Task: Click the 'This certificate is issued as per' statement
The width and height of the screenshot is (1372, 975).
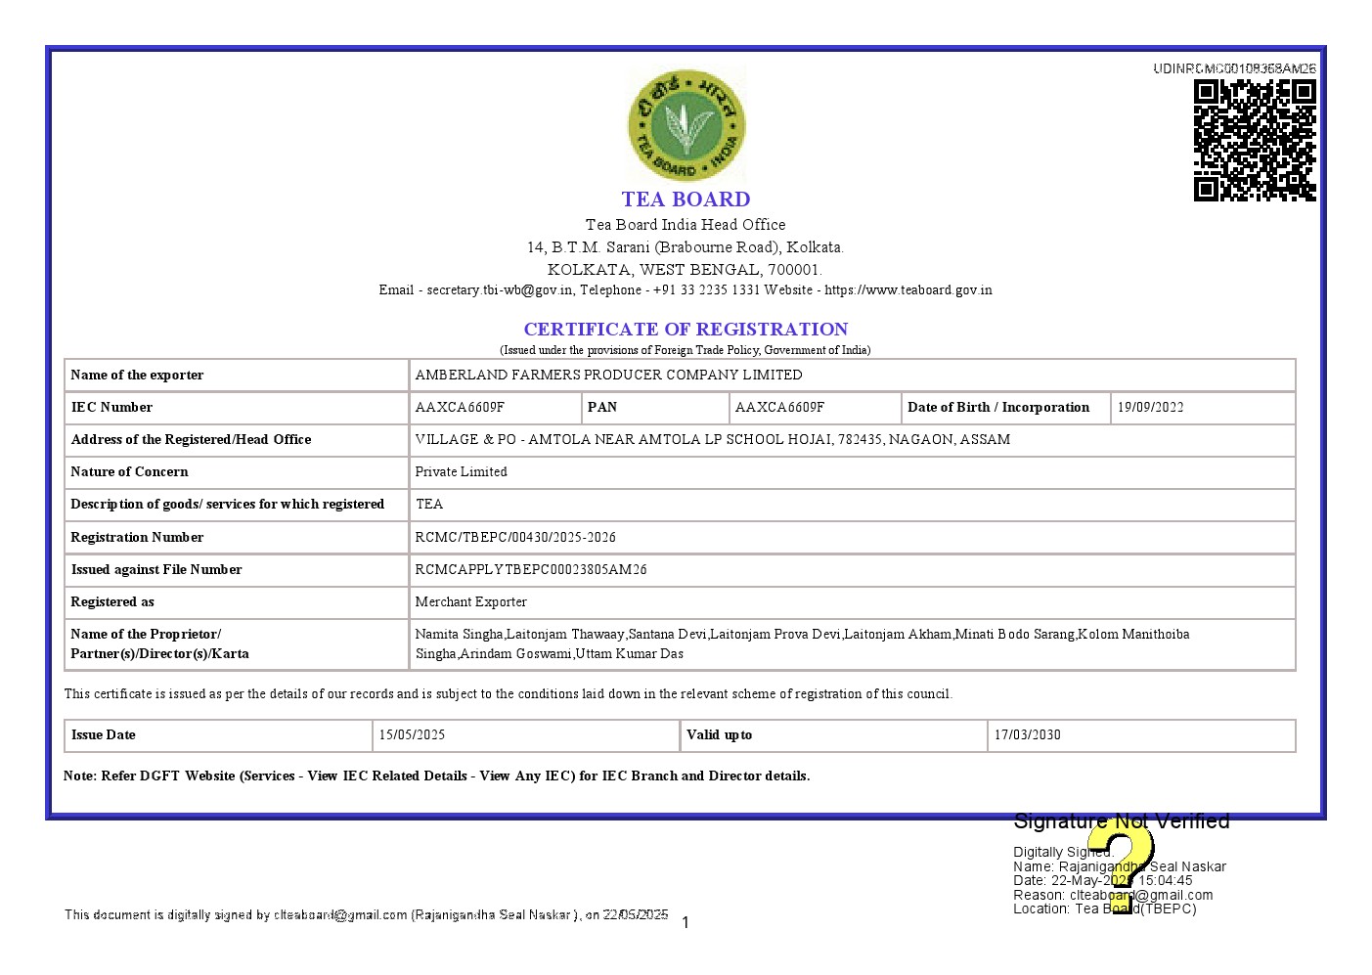Action: point(508,693)
